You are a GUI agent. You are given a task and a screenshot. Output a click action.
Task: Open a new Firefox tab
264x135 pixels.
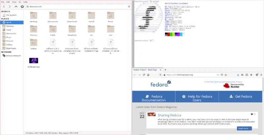165,70
